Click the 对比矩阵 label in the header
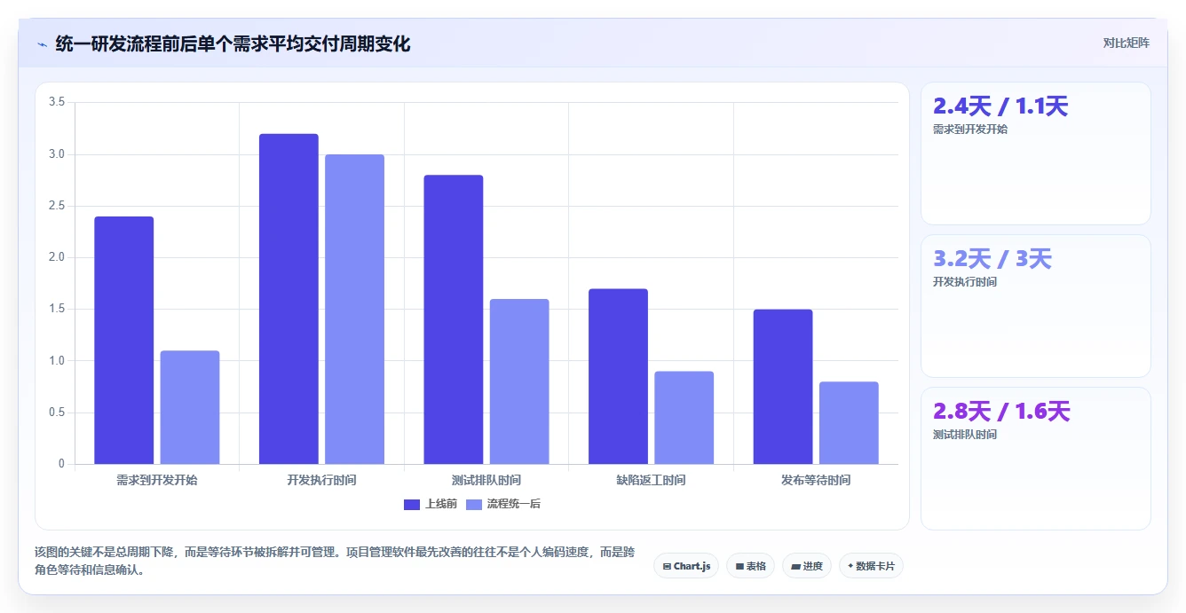The height and width of the screenshot is (613, 1186). [x=1126, y=43]
